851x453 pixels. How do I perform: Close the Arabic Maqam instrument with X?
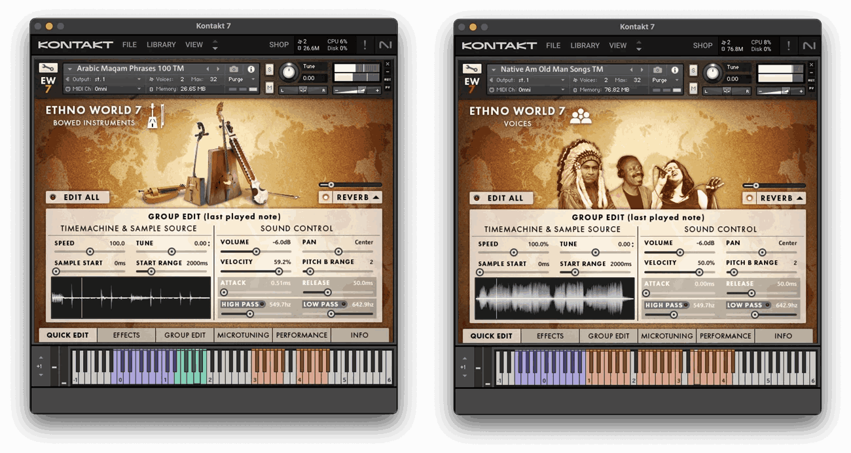(x=388, y=65)
